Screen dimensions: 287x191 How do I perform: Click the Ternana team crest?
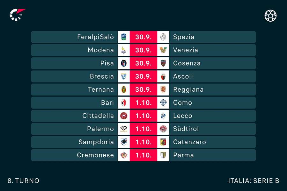[x=124, y=89]
